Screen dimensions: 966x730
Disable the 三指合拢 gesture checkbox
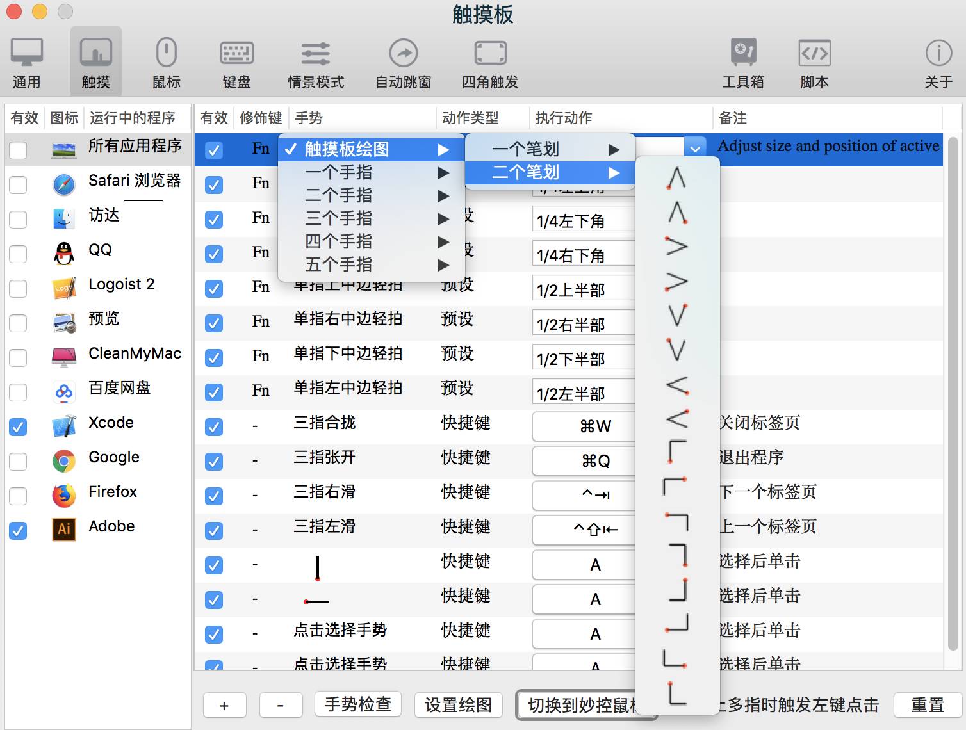pos(214,427)
